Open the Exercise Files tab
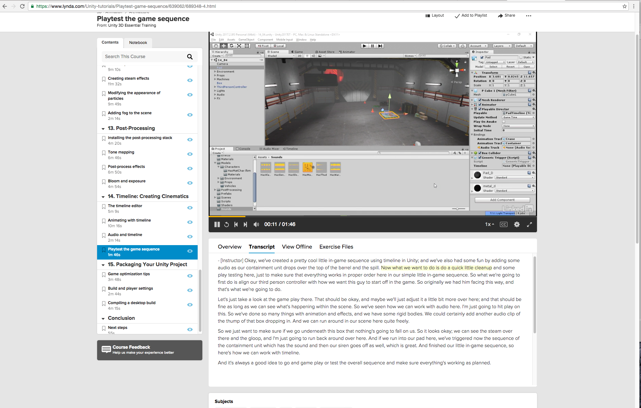 336,247
